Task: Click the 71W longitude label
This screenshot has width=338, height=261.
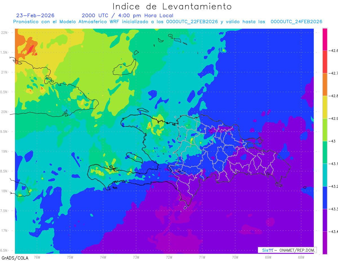Action: pyautogui.click(x=202, y=257)
